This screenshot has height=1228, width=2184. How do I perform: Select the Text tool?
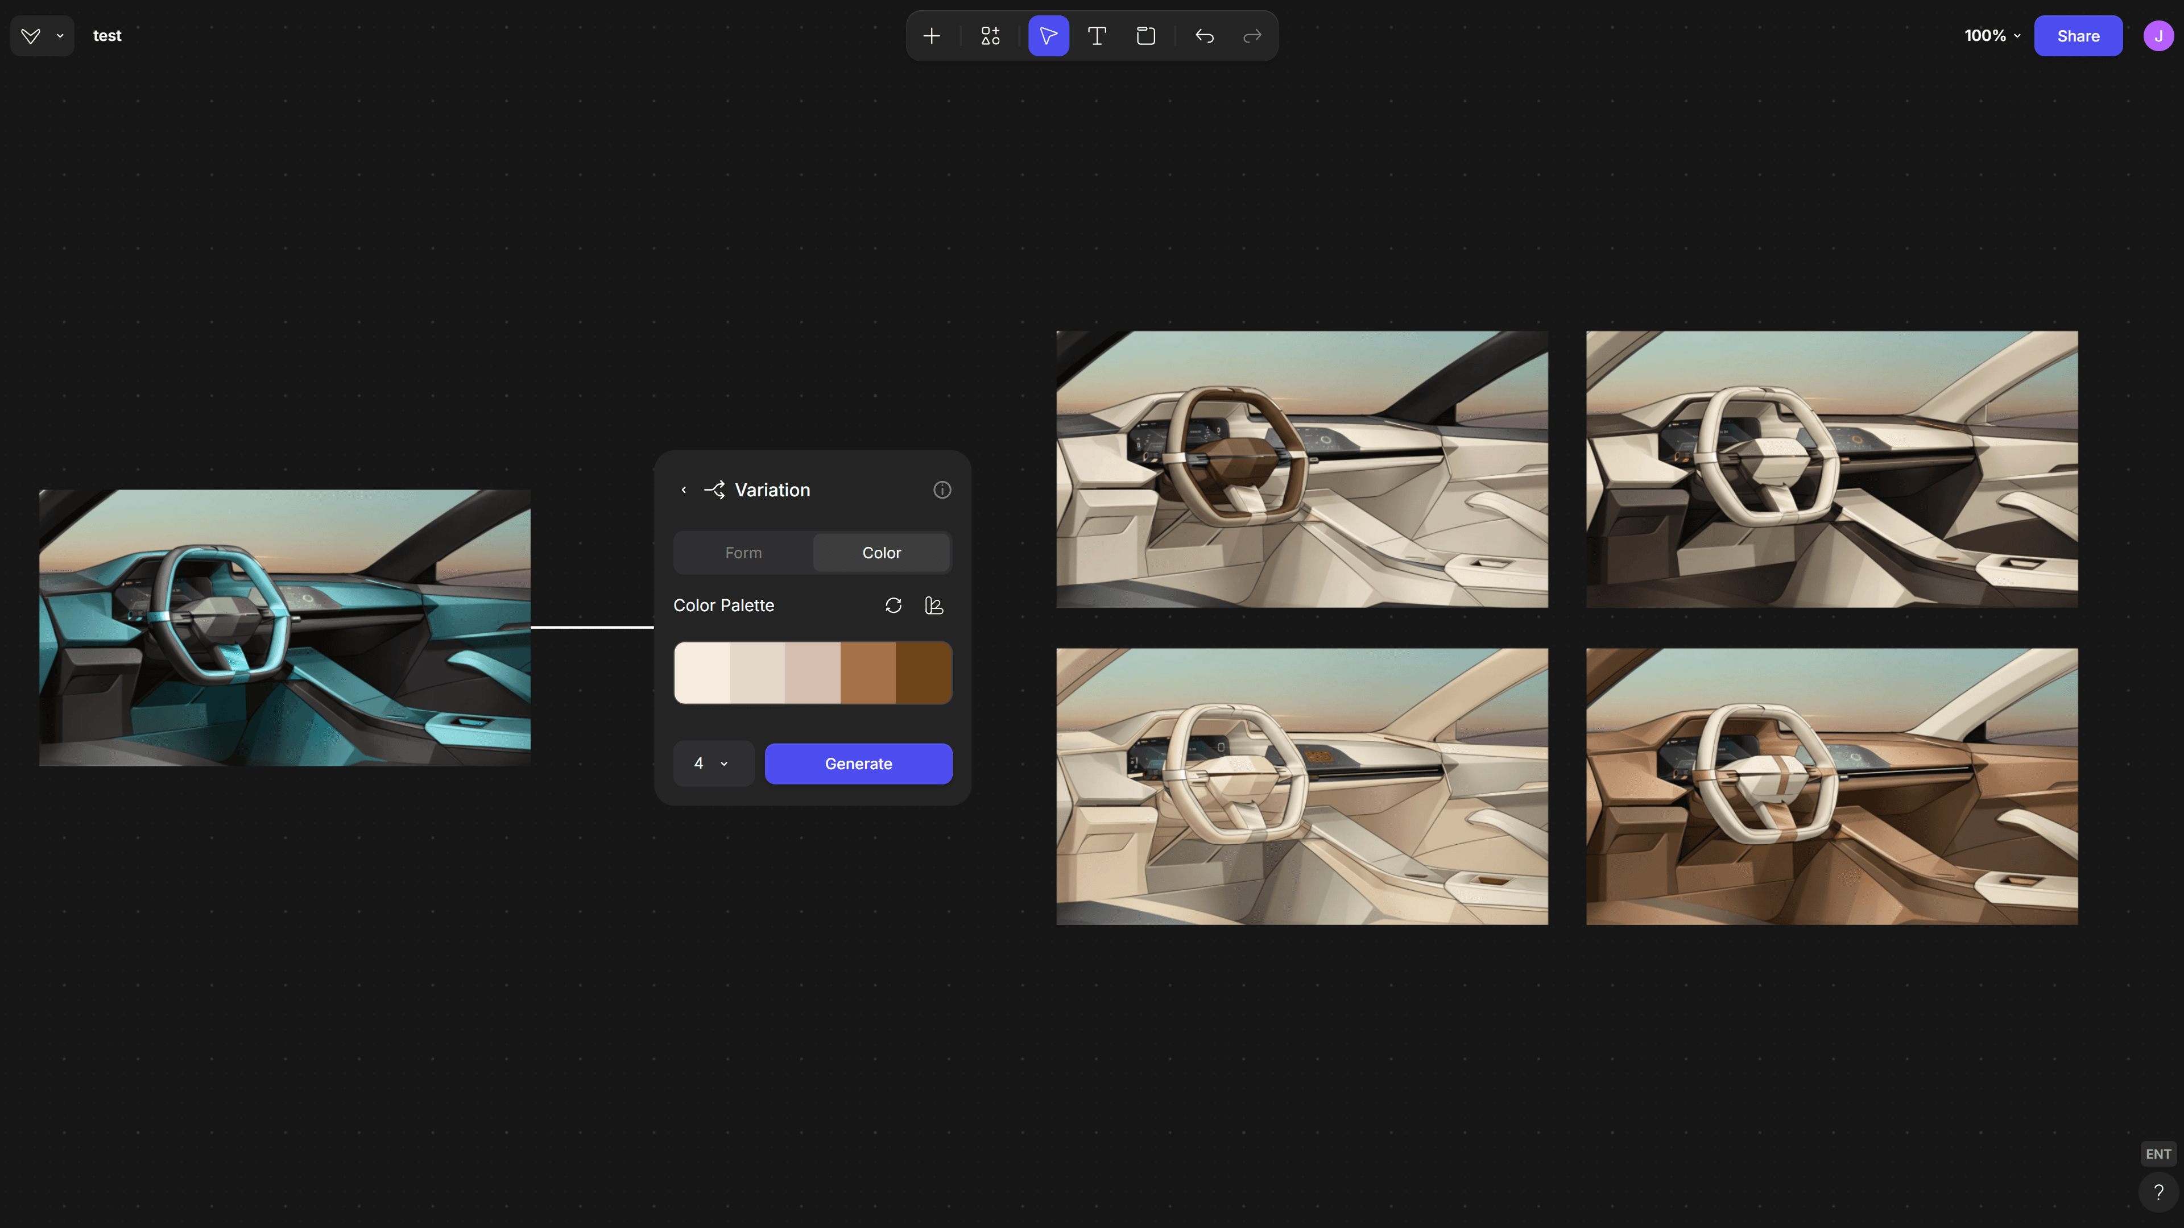pyautogui.click(x=1096, y=36)
